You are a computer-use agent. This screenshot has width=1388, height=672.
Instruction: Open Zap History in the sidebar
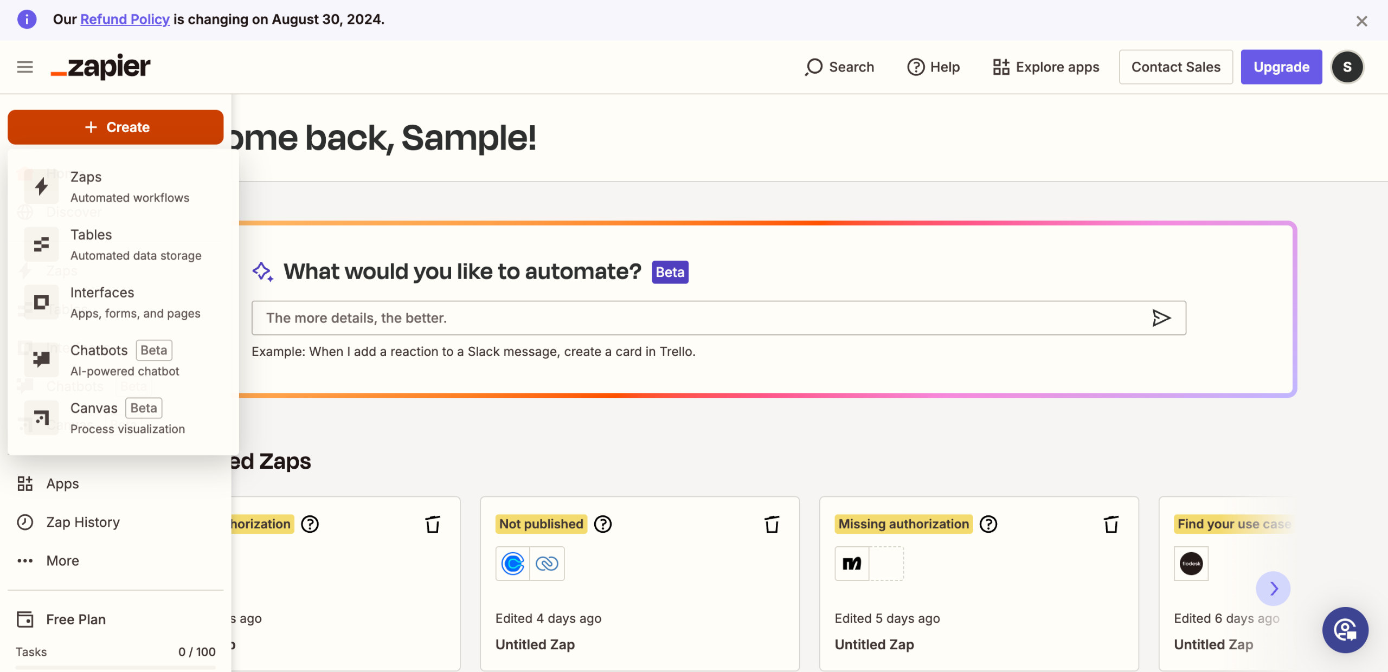click(115, 522)
